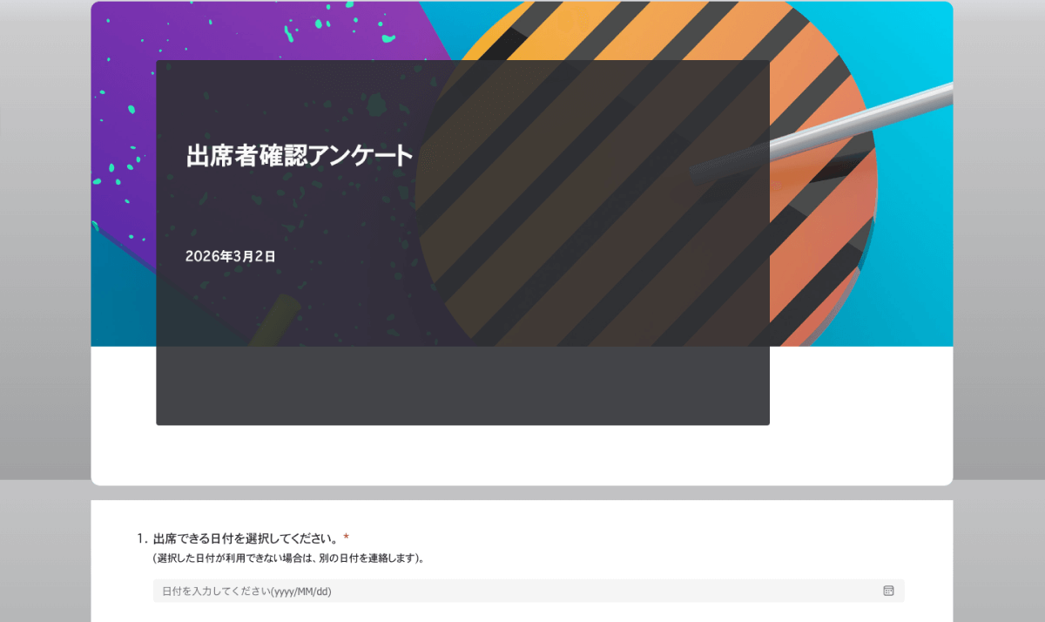Click the question number 1. label
The image size is (1045, 622).
tap(142, 538)
